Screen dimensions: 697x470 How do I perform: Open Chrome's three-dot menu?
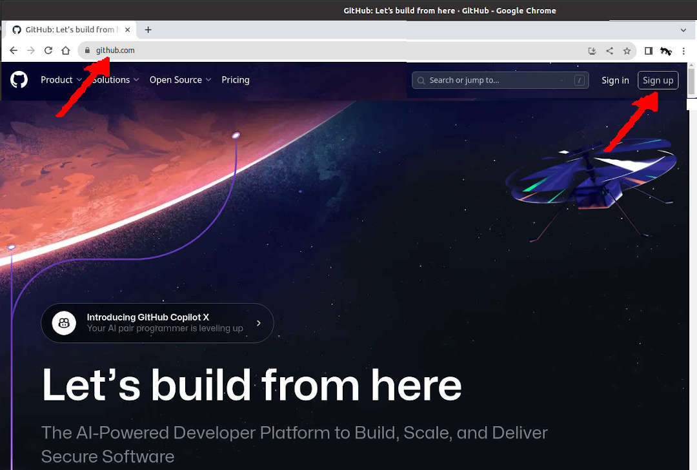pos(683,51)
